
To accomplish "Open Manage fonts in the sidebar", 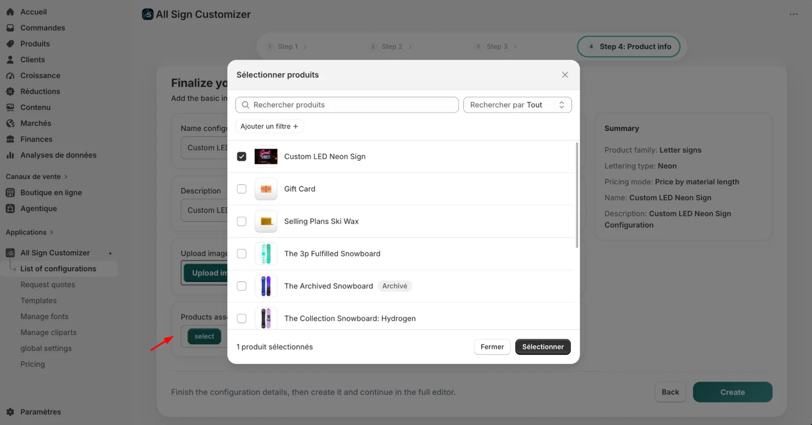I will pyautogui.click(x=44, y=316).
